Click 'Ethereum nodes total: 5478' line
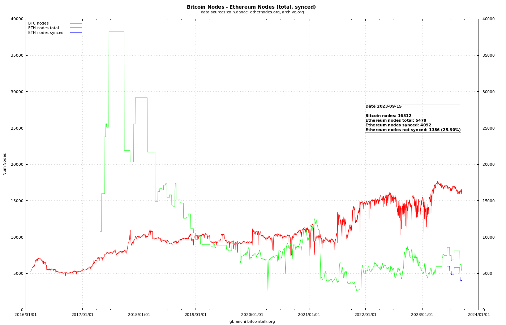Screen dimensions: 506x325 point(396,120)
